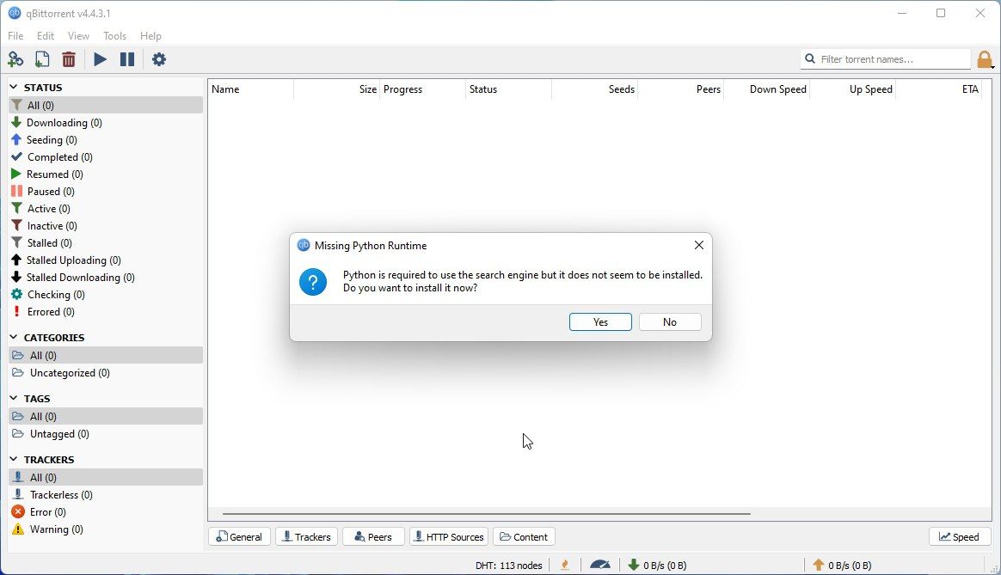The image size is (1001, 575).
Task: Click No in the Python dialog
Action: tap(670, 321)
